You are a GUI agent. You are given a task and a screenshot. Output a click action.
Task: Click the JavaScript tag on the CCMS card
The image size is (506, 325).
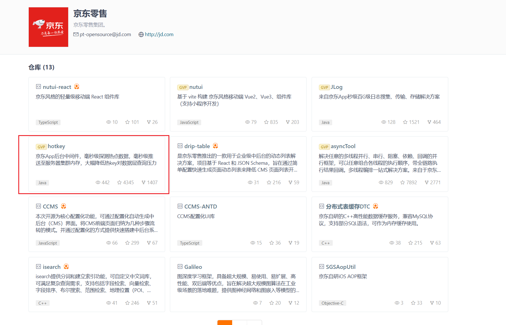(x=48, y=243)
